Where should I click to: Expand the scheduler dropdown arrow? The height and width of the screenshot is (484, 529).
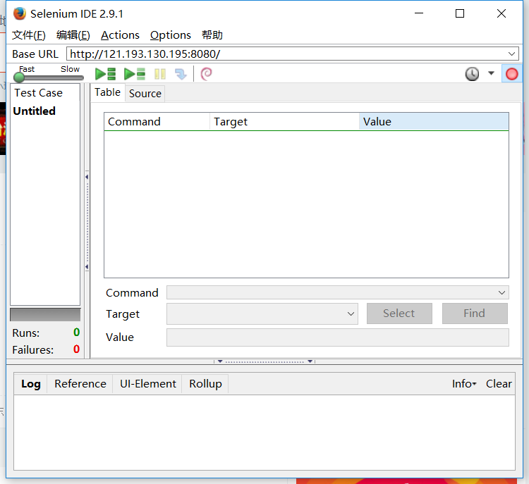tap(491, 73)
